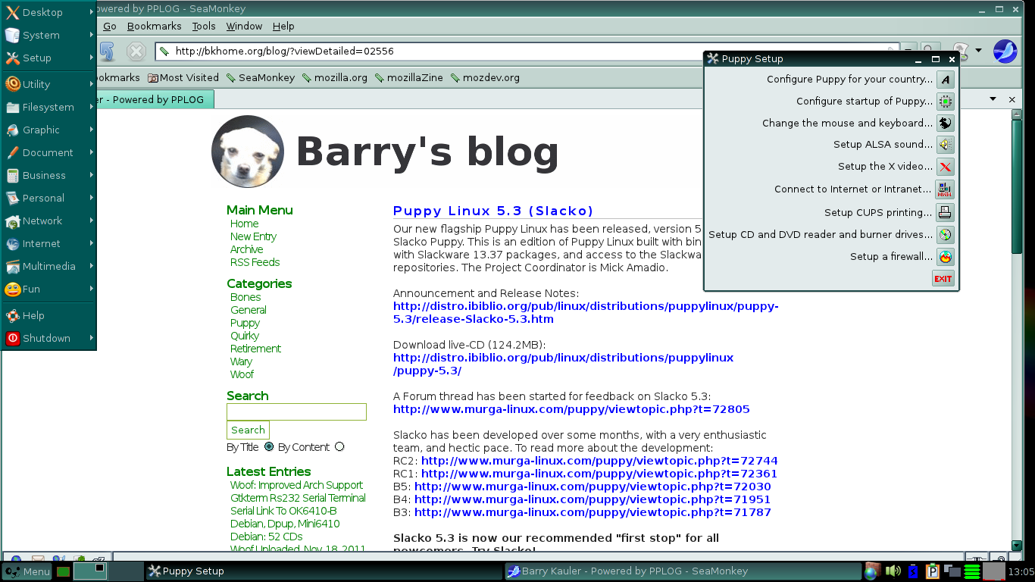The height and width of the screenshot is (582, 1035).
Task: Open the Most Visited bookmark folder
Action: click(183, 77)
